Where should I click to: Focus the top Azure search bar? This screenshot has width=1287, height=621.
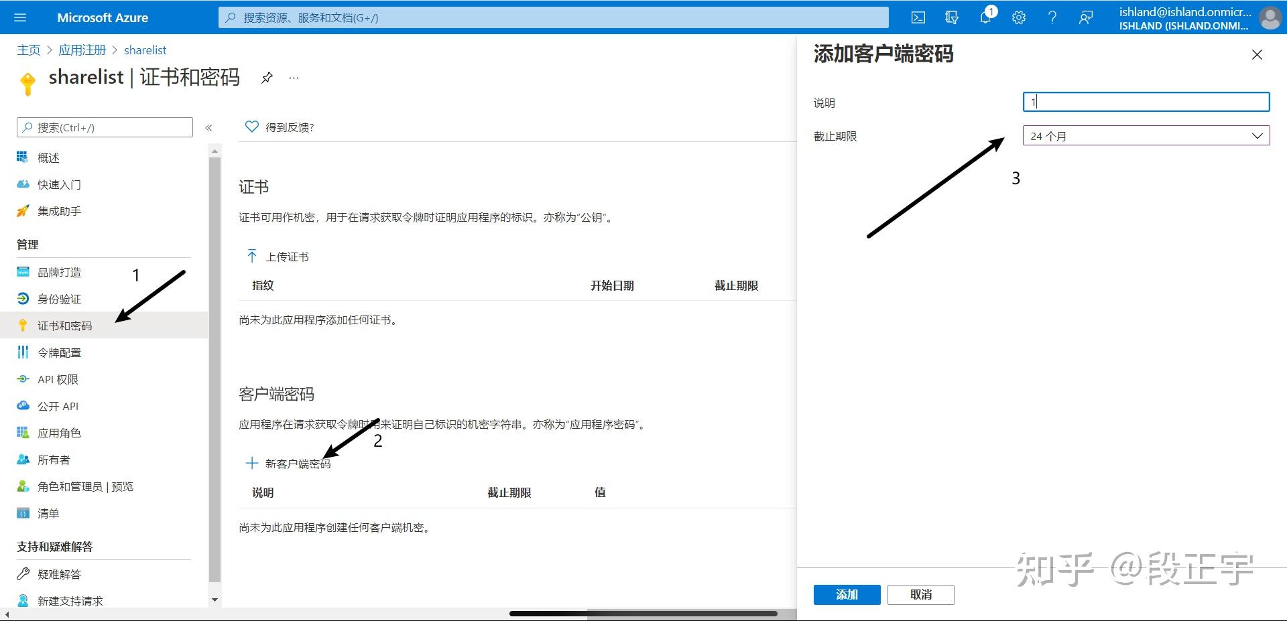click(553, 17)
